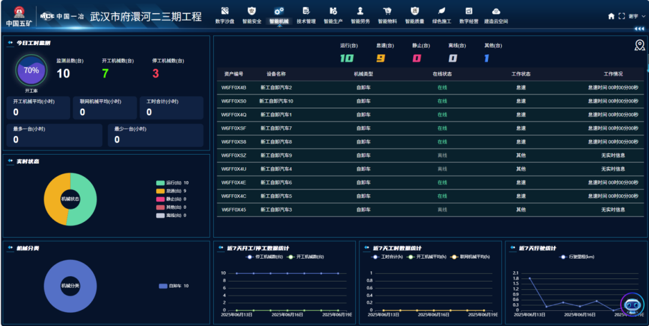Click the 建造云空间 cloud icon
This screenshot has height=326, width=649.
[496, 11]
